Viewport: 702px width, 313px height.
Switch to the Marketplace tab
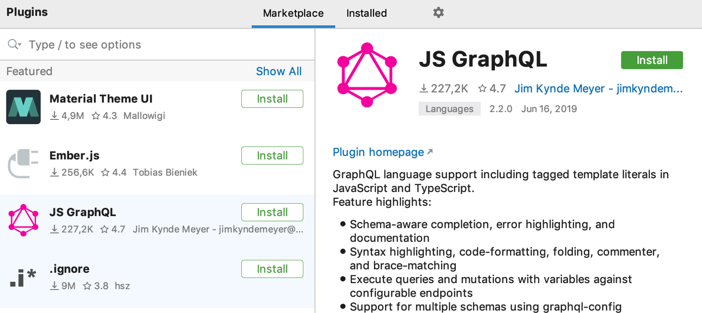(x=293, y=13)
